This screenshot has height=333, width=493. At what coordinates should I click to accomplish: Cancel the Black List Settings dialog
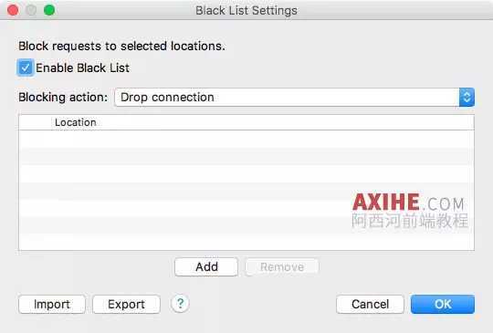tap(370, 304)
